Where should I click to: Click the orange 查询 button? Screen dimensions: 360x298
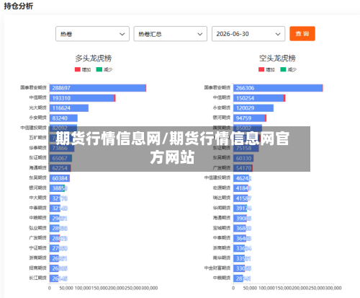(302, 34)
